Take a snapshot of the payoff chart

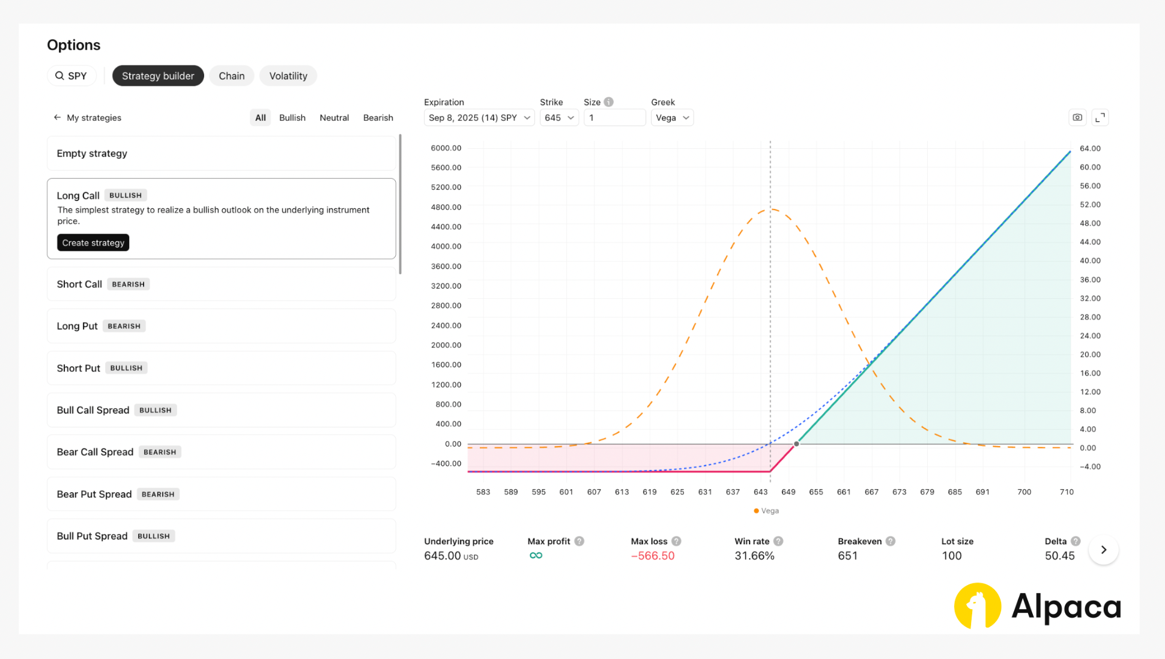[1077, 118]
